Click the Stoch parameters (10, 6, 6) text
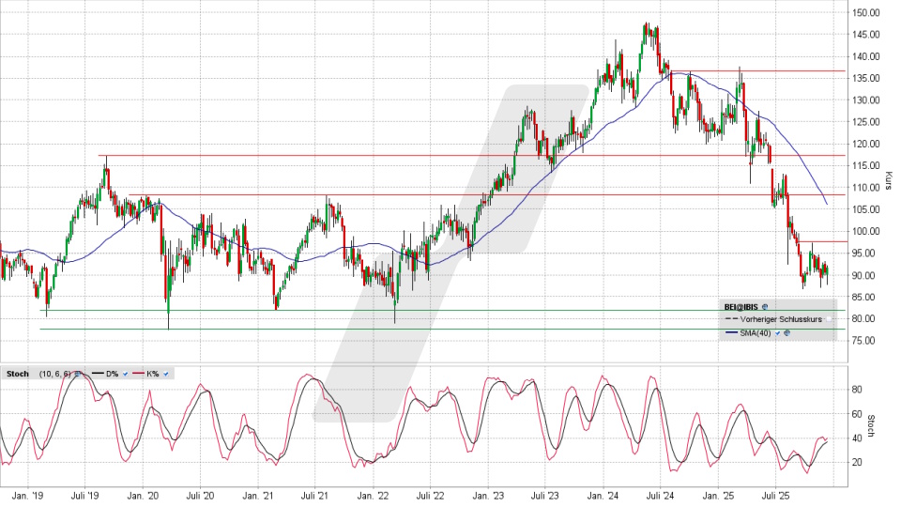 tap(54, 374)
